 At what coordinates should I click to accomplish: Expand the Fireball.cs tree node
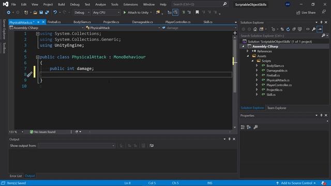pos(257,75)
